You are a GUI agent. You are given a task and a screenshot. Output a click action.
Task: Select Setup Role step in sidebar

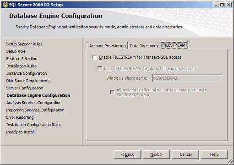pyautogui.click(x=16, y=51)
